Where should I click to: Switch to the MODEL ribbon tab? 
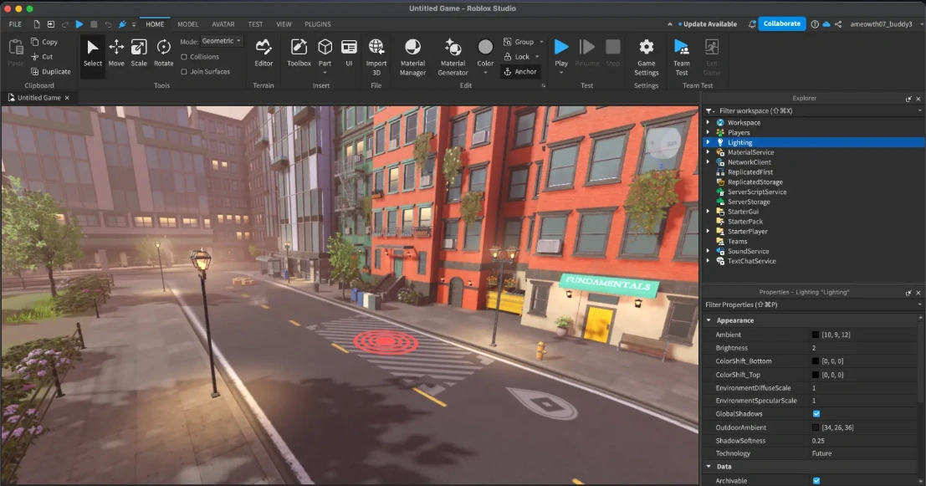point(188,24)
